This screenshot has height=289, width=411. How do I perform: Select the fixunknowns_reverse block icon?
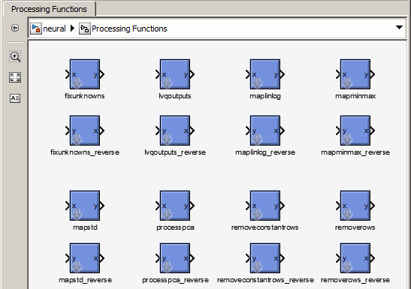[x=85, y=131]
